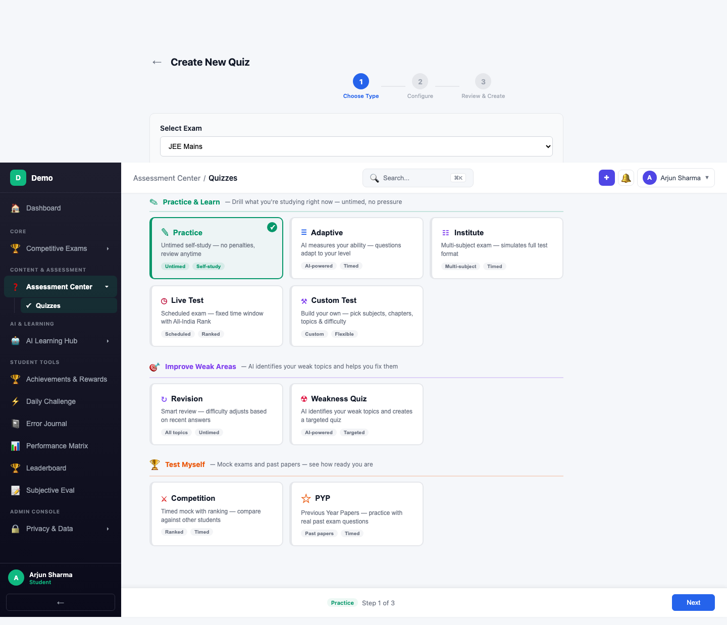Click the Past papers tag on PYP card
Viewport: 727px width, 625px height.
[x=319, y=534]
